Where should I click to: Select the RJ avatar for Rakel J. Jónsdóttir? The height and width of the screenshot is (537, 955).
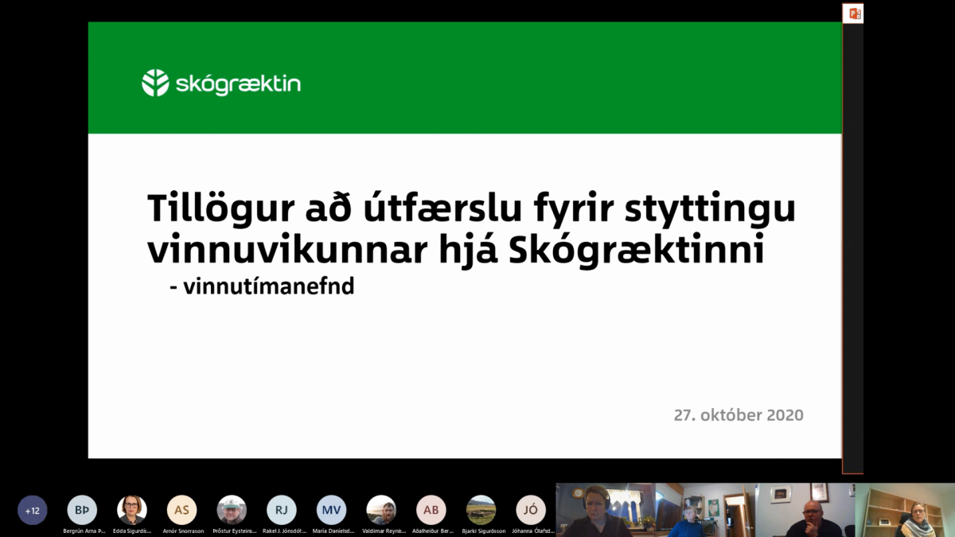[282, 510]
